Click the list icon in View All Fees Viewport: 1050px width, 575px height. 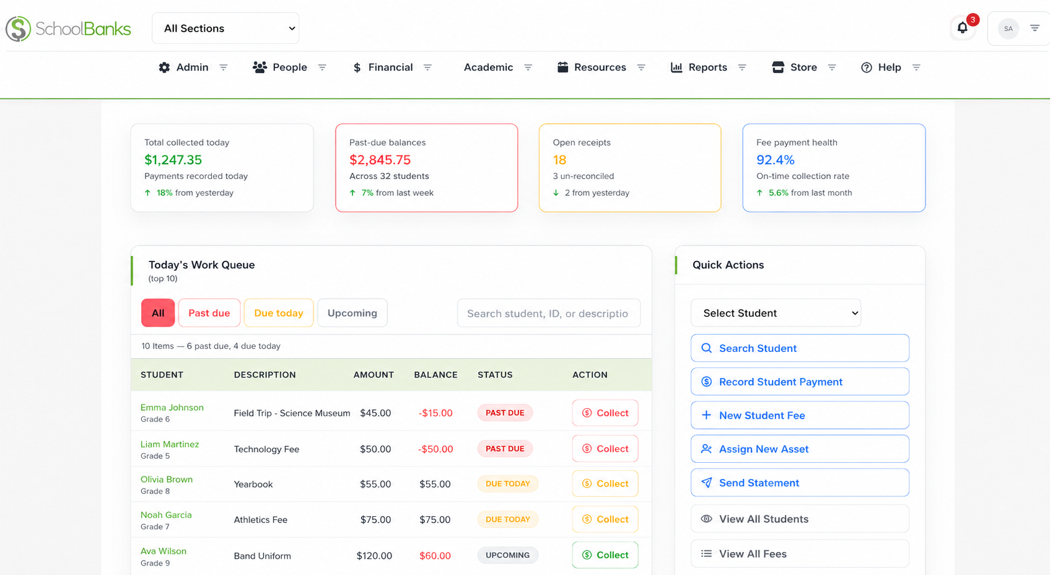coord(706,553)
